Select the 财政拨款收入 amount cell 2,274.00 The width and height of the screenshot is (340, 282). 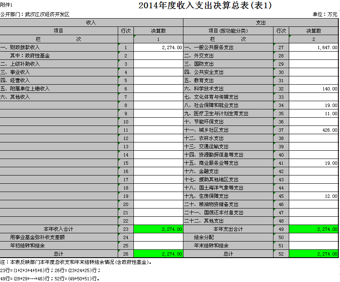tap(158, 47)
